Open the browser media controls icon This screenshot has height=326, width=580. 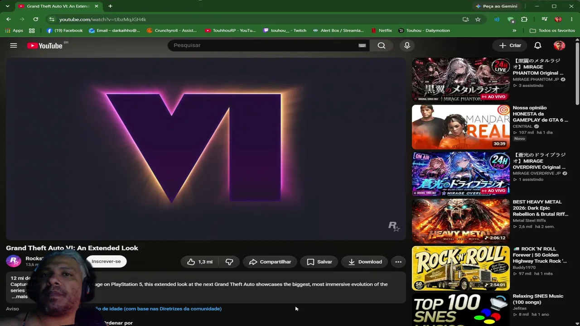coord(545,19)
